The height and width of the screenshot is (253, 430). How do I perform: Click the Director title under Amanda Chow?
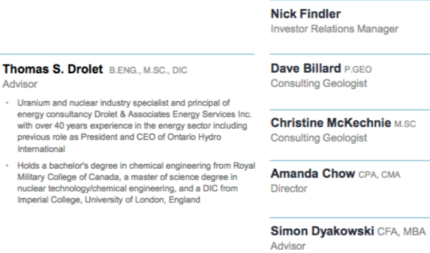pos(289,189)
